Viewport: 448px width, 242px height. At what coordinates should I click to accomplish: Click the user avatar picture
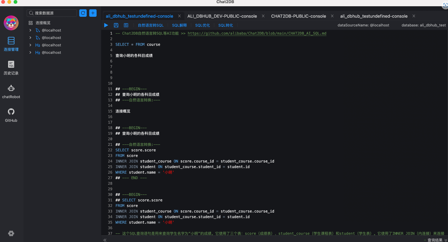coord(11,23)
